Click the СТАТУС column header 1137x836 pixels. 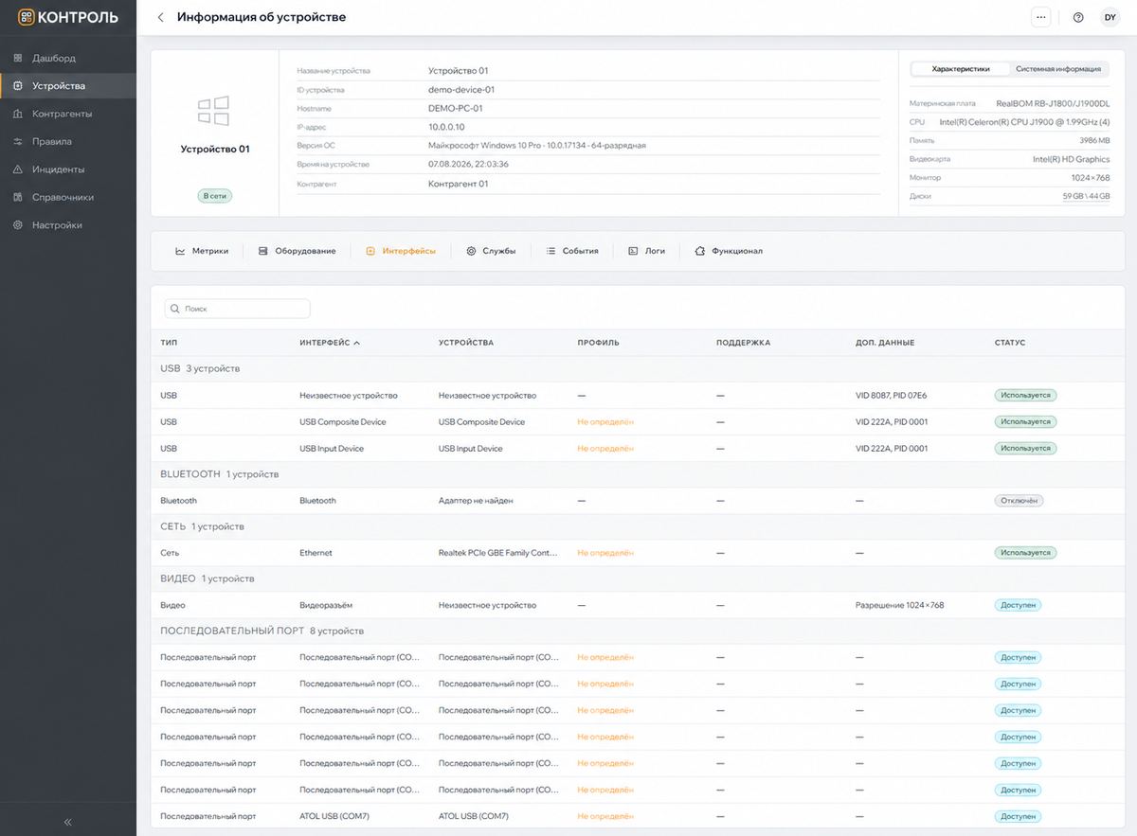pos(1010,343)
